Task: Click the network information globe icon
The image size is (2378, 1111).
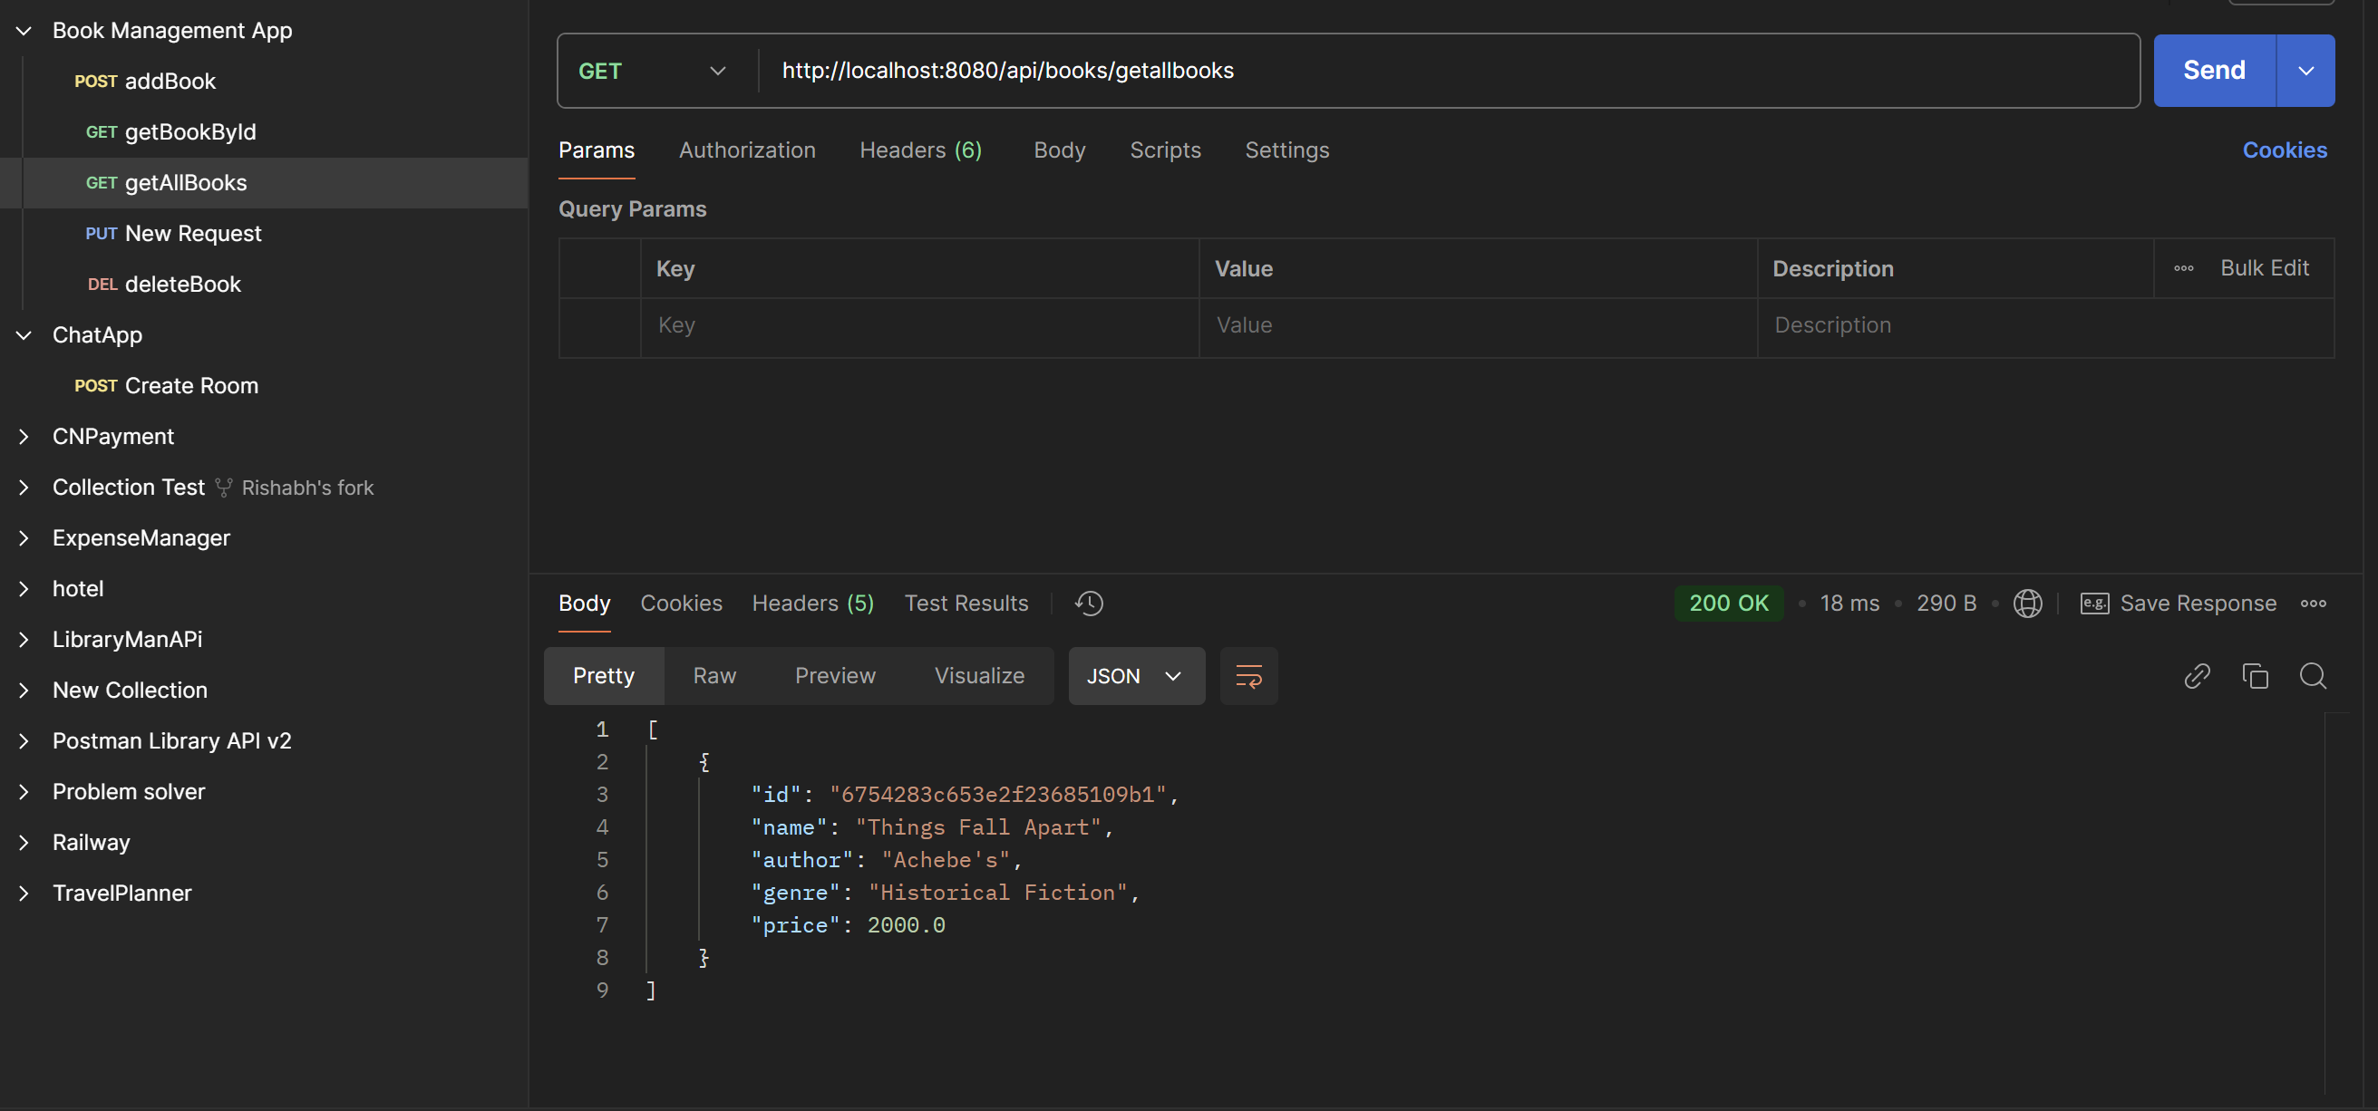Action: pyautogui.click(x=2027, y=603)
